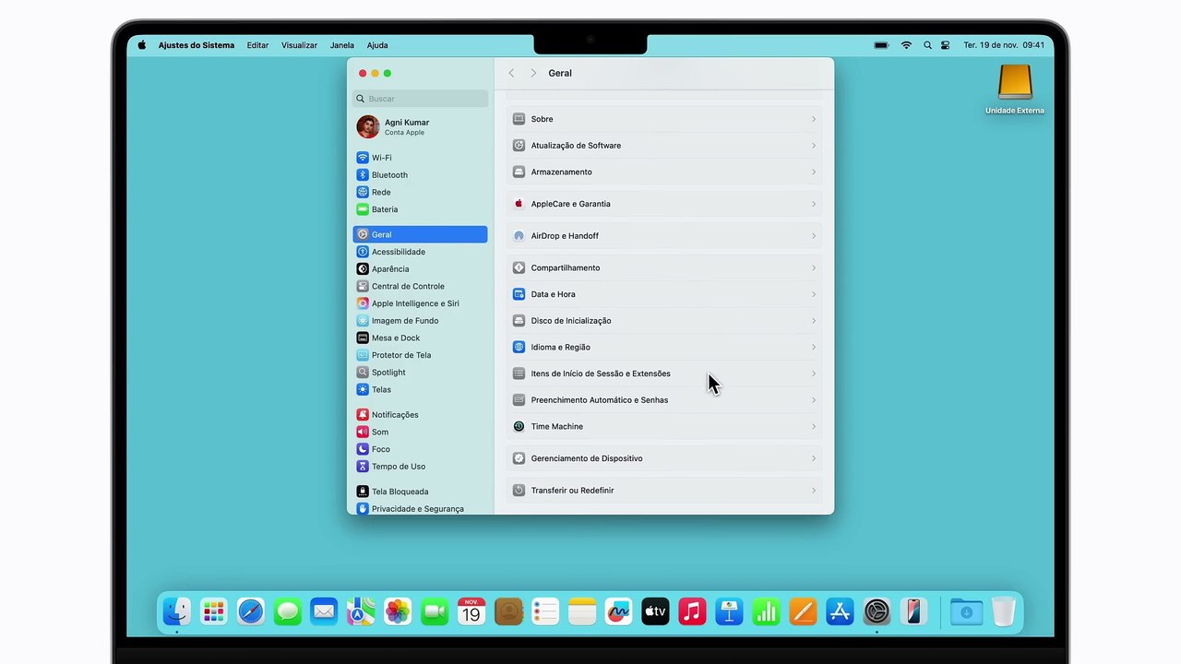Expand Itens de Início de Sessão chevron

tap(813, 373)
